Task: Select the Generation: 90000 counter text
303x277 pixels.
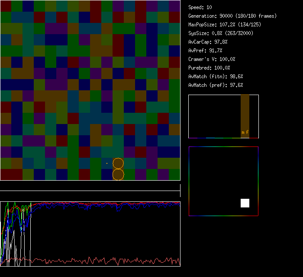Action: [232, 16]
